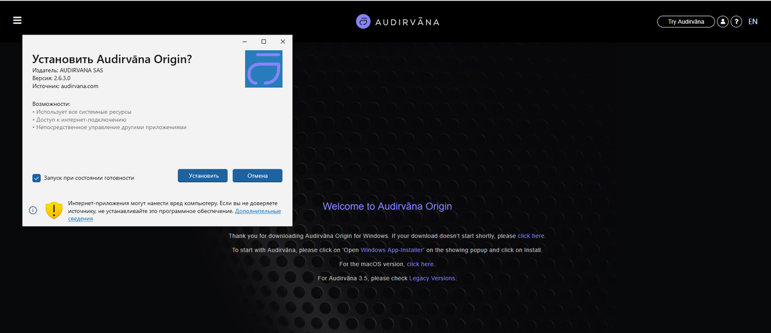Click the Audirvāna logo in the header
The height and width of the screenshot is (333, 771).
click(398, 21)
